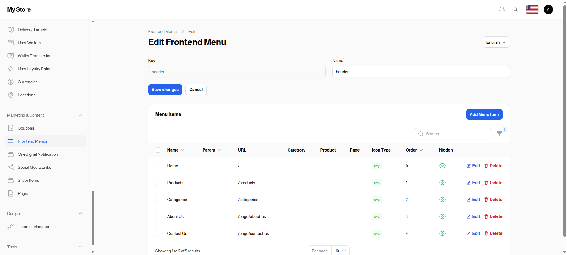This screenshot has height=255, width=567.
Task: Click the search magnifier in the top bar
Action: coord(516,9)
